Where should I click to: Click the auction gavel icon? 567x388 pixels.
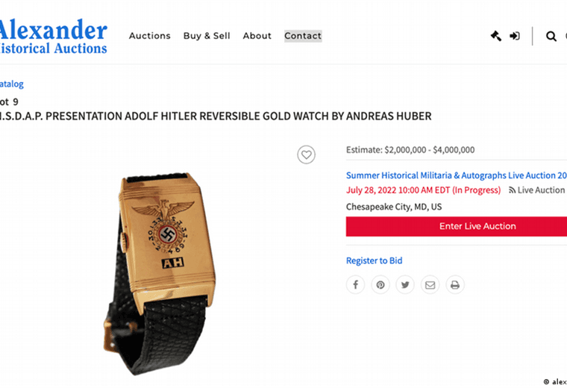[x=496, y=36]
